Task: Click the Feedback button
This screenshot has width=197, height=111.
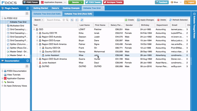Action: 162,2
